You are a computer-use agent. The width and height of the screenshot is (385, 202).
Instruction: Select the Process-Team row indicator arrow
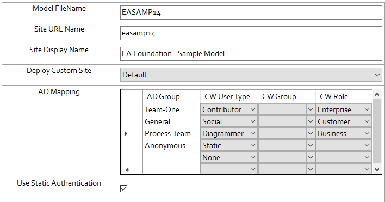126,134
